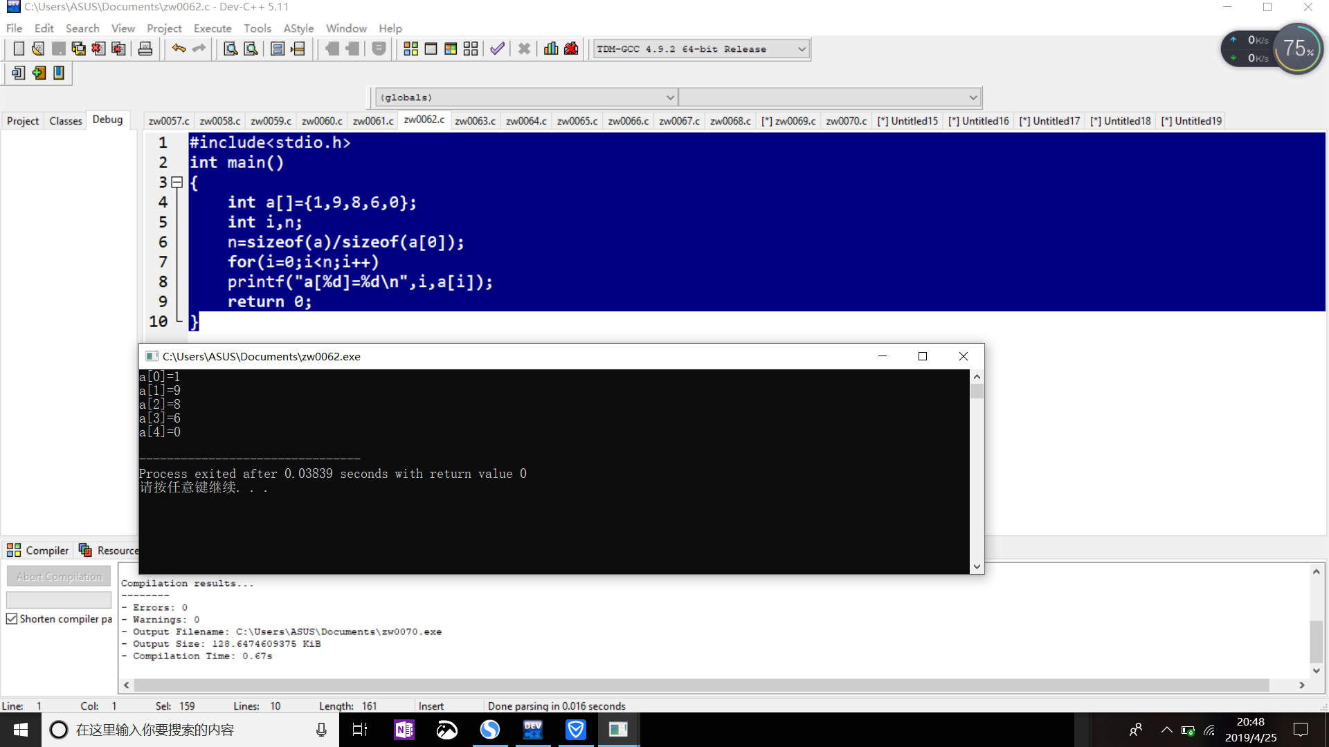The height and width of the screenshot is (747, 1329).
Task: Switch to the zw0063.c tab
Action: (x=475, y=121)
